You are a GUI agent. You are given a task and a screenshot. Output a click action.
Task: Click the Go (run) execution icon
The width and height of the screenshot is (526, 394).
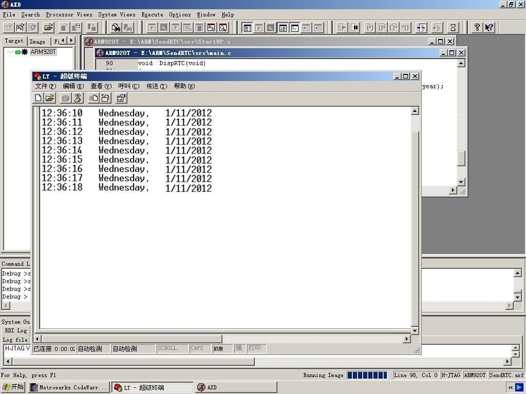pyautogui.click(x=342, y=27)
